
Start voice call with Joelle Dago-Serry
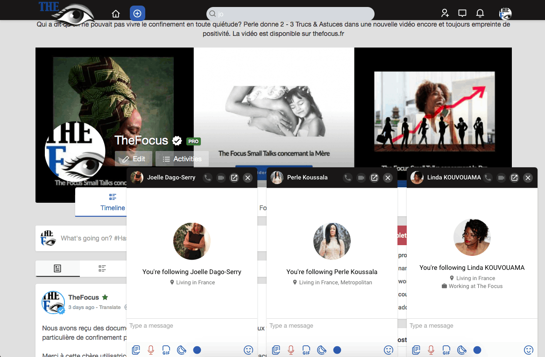coord(207,178)
